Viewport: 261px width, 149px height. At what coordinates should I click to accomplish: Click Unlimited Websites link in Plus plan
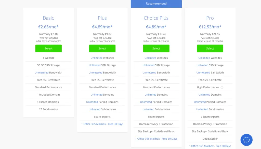[102, 58]
